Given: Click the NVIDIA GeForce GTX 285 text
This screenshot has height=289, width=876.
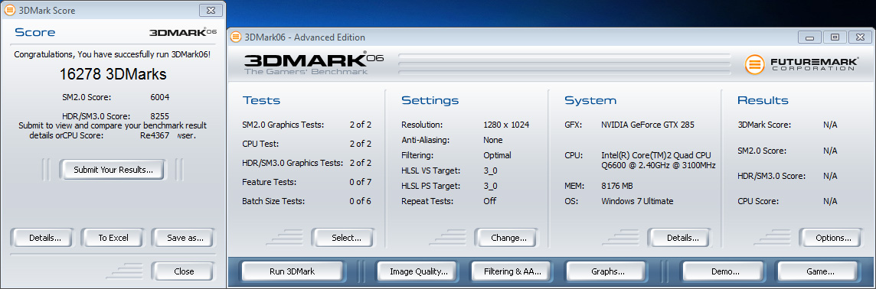Looking at the screenshot, I should [648, 125].
